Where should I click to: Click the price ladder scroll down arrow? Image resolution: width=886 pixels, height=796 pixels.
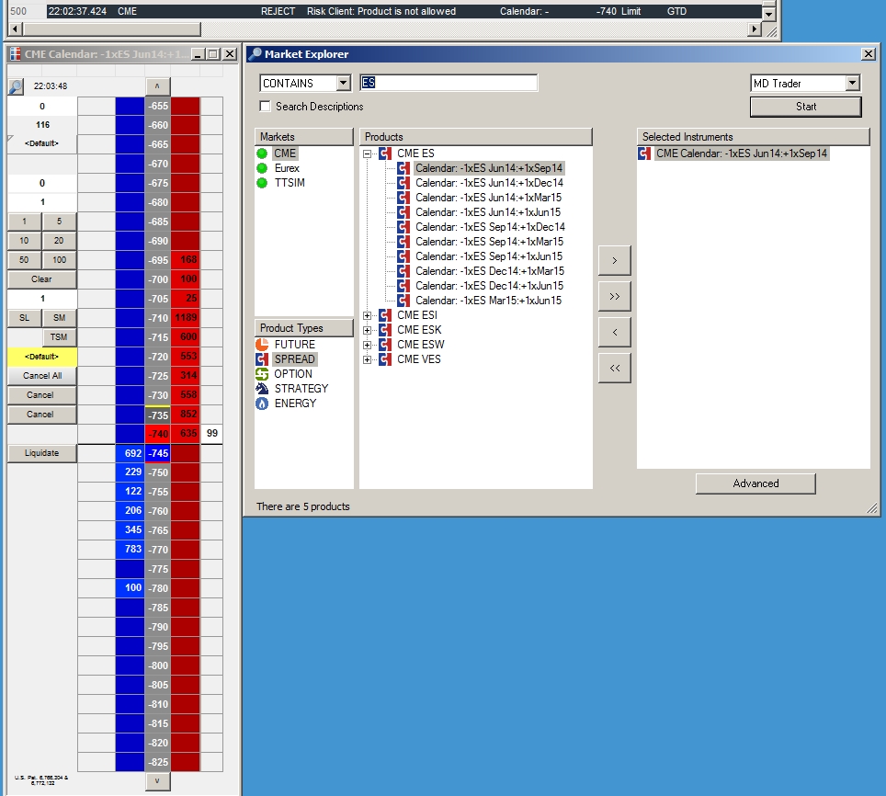click(158, 781)
